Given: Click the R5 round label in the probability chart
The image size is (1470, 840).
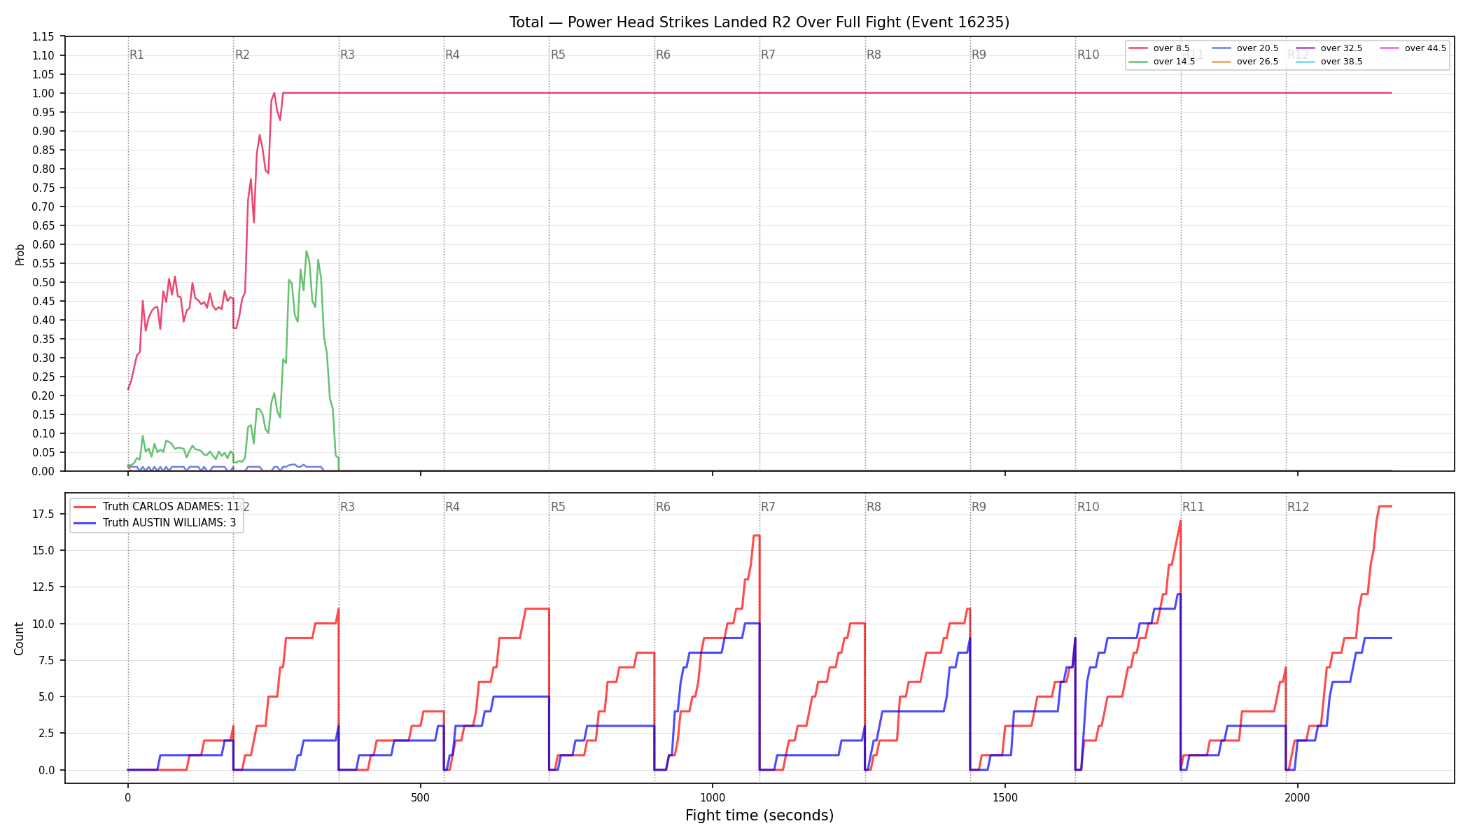Looking at the screenshot, I should point(558,55).
